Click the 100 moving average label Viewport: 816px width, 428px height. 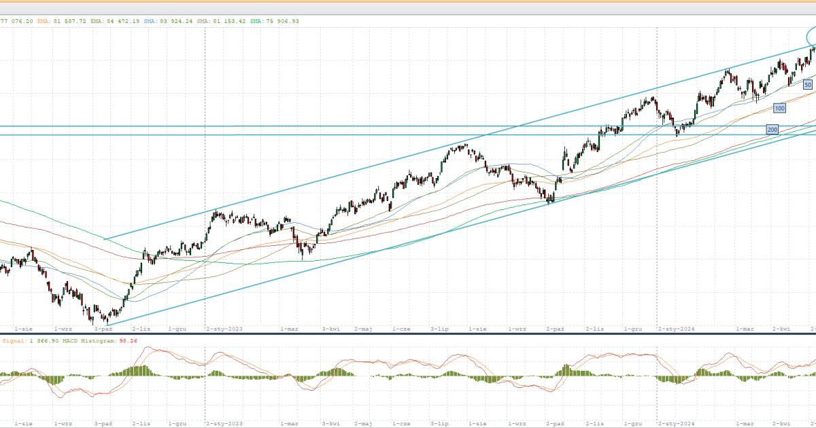[x=779, y=108]
